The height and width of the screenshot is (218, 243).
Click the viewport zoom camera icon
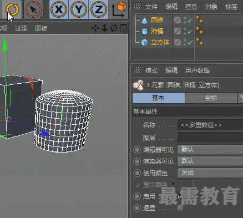pyautogui.click(x=104, y=28)
